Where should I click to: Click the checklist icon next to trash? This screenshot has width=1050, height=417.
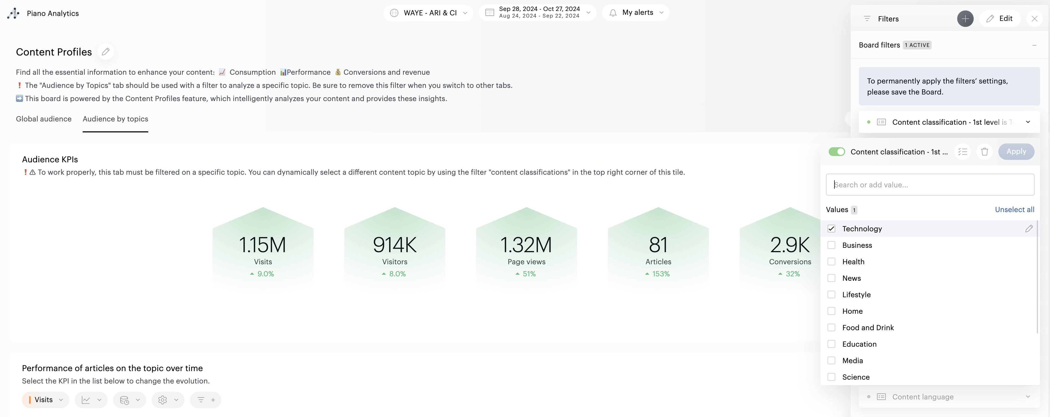point(962,152)
